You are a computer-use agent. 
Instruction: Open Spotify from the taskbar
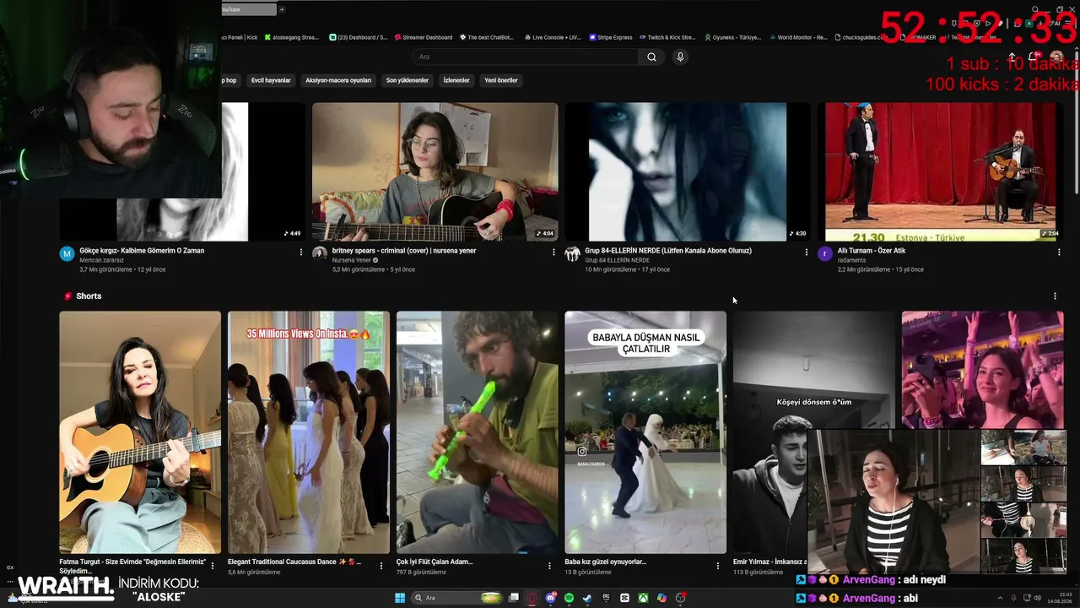point(570,598)
